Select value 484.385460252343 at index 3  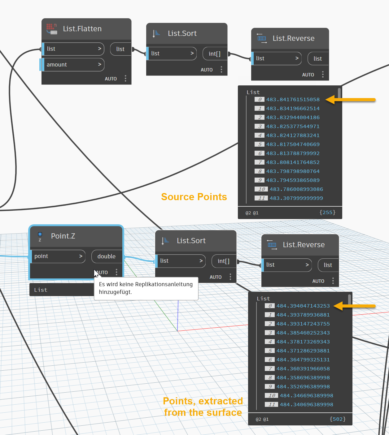[303, 333]
